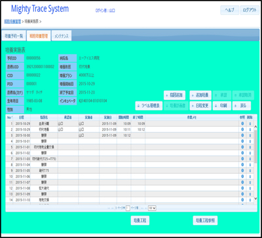Open the view icon for the 2015-11-01 row
Viewport: 262px width, 238px height.
coord(242,147)
